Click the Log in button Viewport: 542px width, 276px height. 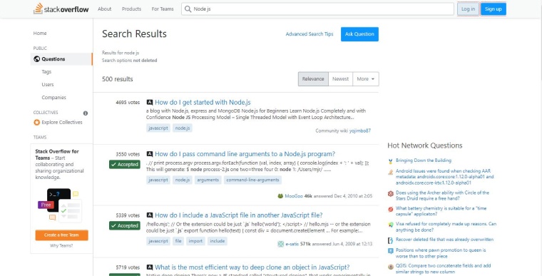coord(468,9)
